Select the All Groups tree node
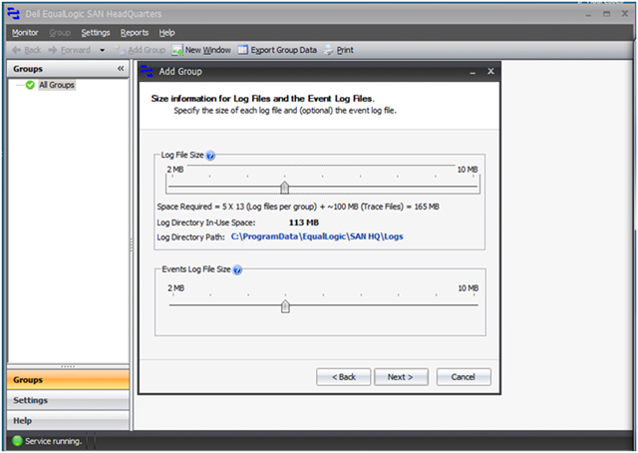Viewport: 638px width, 453px height. click(57, 85)
